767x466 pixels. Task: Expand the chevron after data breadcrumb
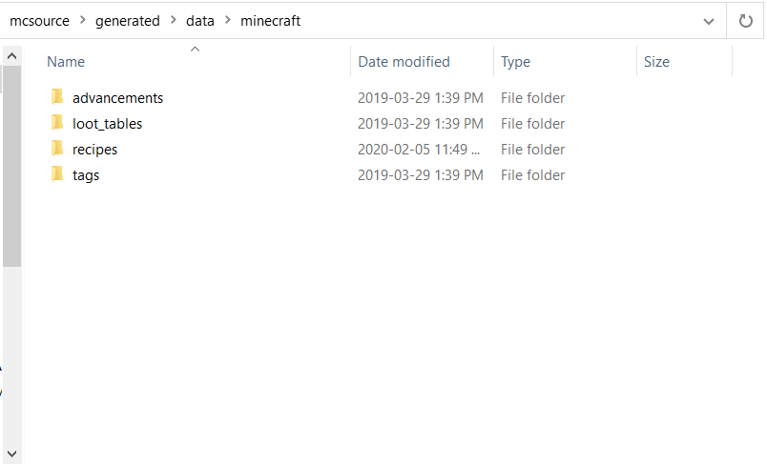pos(228,20)
